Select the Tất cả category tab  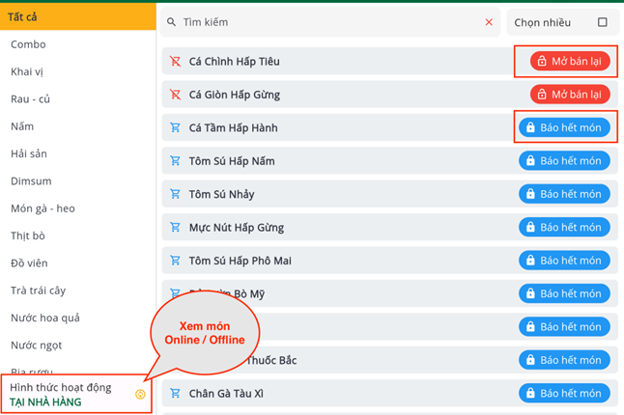point(78,16)
